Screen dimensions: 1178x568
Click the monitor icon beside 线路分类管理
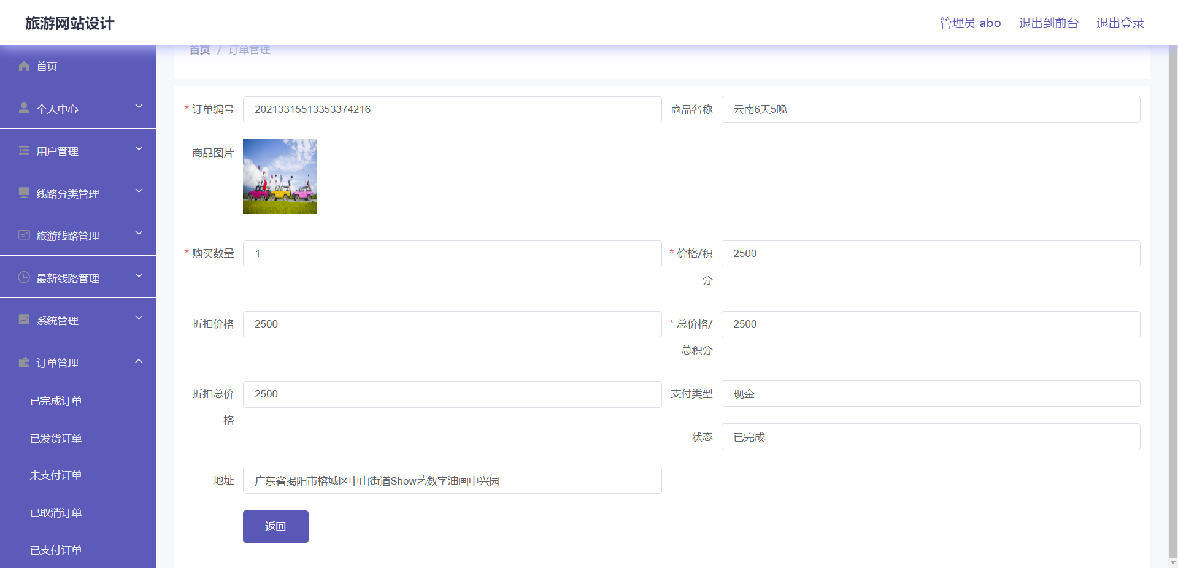[24, 193]
